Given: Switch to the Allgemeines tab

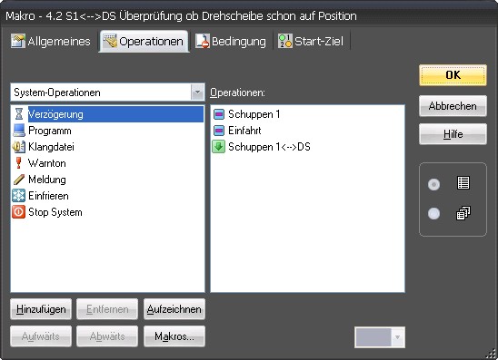Looking at the screenshot, I should coord(51,41).
